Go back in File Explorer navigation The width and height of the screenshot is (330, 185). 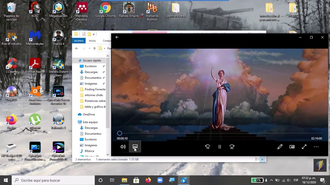click(x=77, y=48)
